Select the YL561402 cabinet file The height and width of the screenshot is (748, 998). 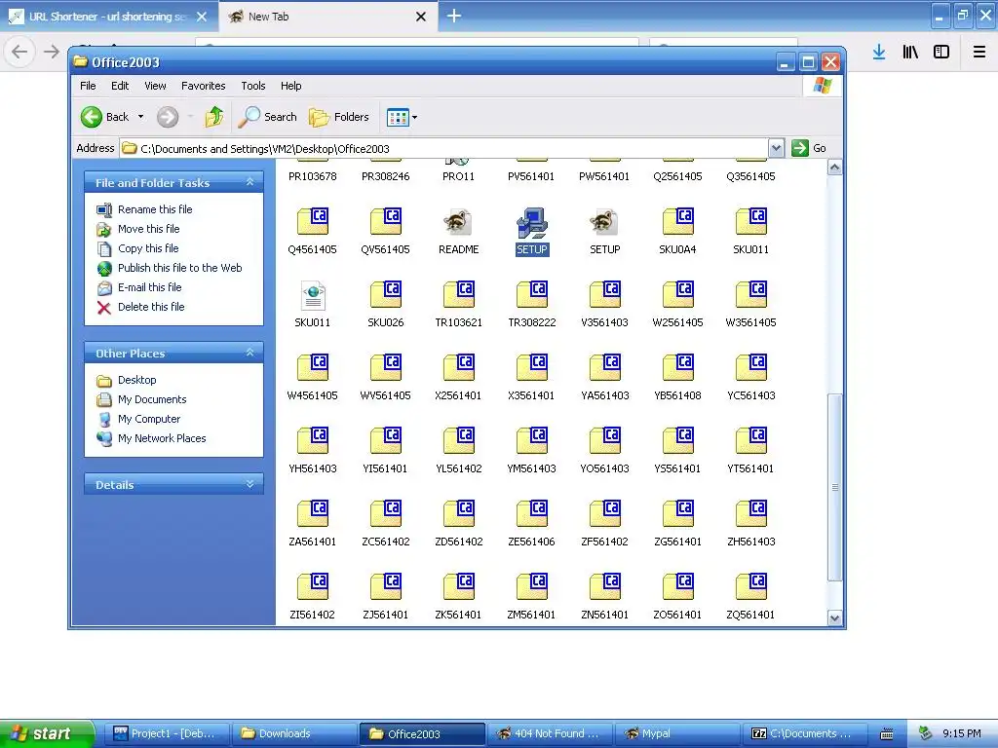click(x=458, y=441)
